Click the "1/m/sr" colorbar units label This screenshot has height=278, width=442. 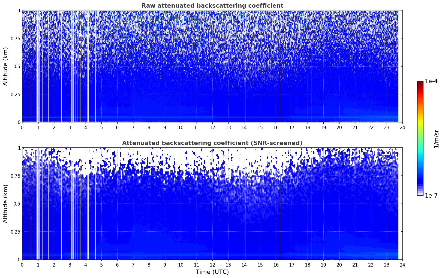pos(436,139)
